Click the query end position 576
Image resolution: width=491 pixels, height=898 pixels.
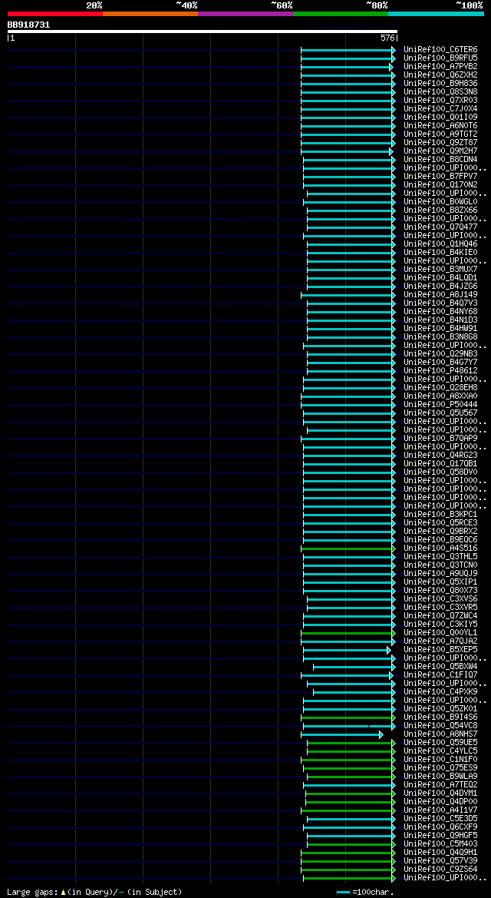pyautogui.click(x=387, y=38)
